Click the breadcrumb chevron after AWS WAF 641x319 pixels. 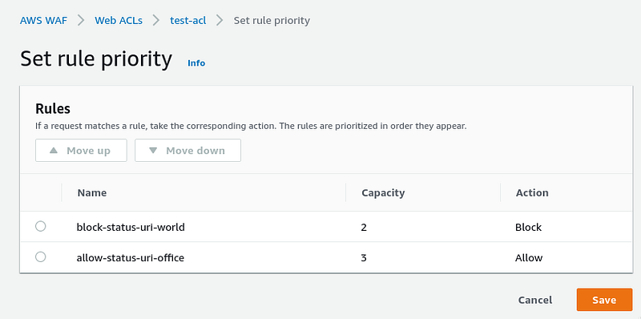tap(81, 21)
